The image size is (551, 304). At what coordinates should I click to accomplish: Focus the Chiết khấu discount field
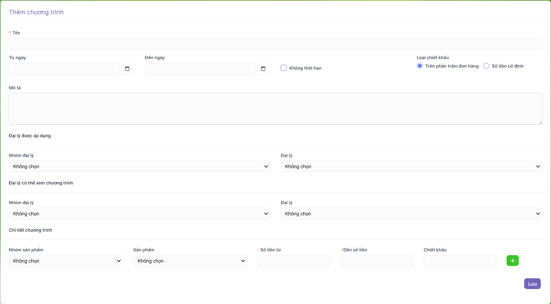coord(460,261)
